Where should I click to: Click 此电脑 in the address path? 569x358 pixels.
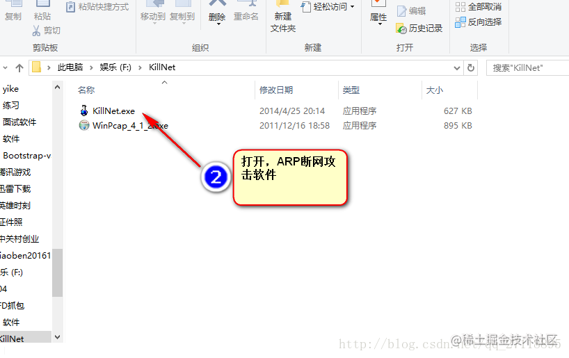(70, 67)
